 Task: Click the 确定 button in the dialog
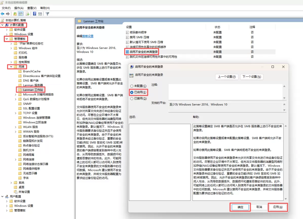[240, 207]
